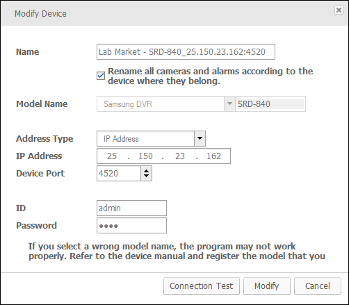The image size is (349, 305).
Task: Click the Name input field
Action: pyautogui.click(x=186, y=51)
